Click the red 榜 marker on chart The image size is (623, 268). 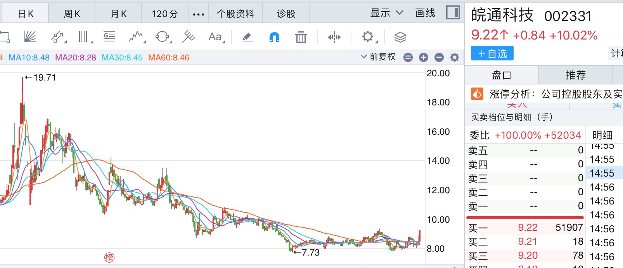point(109,258)
